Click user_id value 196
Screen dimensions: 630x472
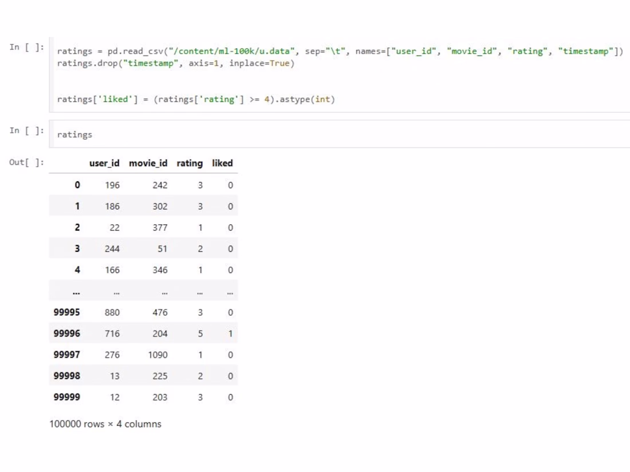pyautogui.click(x=112, y=185)
